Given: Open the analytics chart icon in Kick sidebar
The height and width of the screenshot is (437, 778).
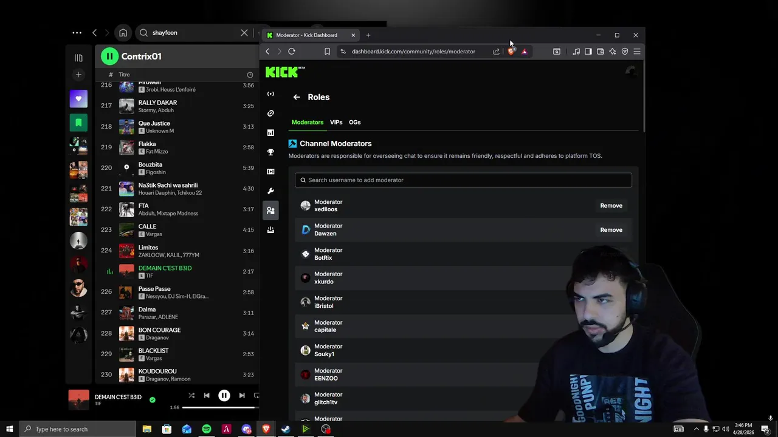Looking at the screenshot, I should 270,133.
